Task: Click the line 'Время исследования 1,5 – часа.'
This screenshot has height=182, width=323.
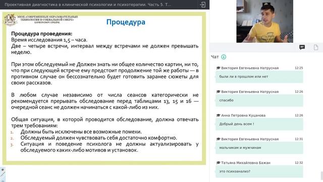Action: 49,40
